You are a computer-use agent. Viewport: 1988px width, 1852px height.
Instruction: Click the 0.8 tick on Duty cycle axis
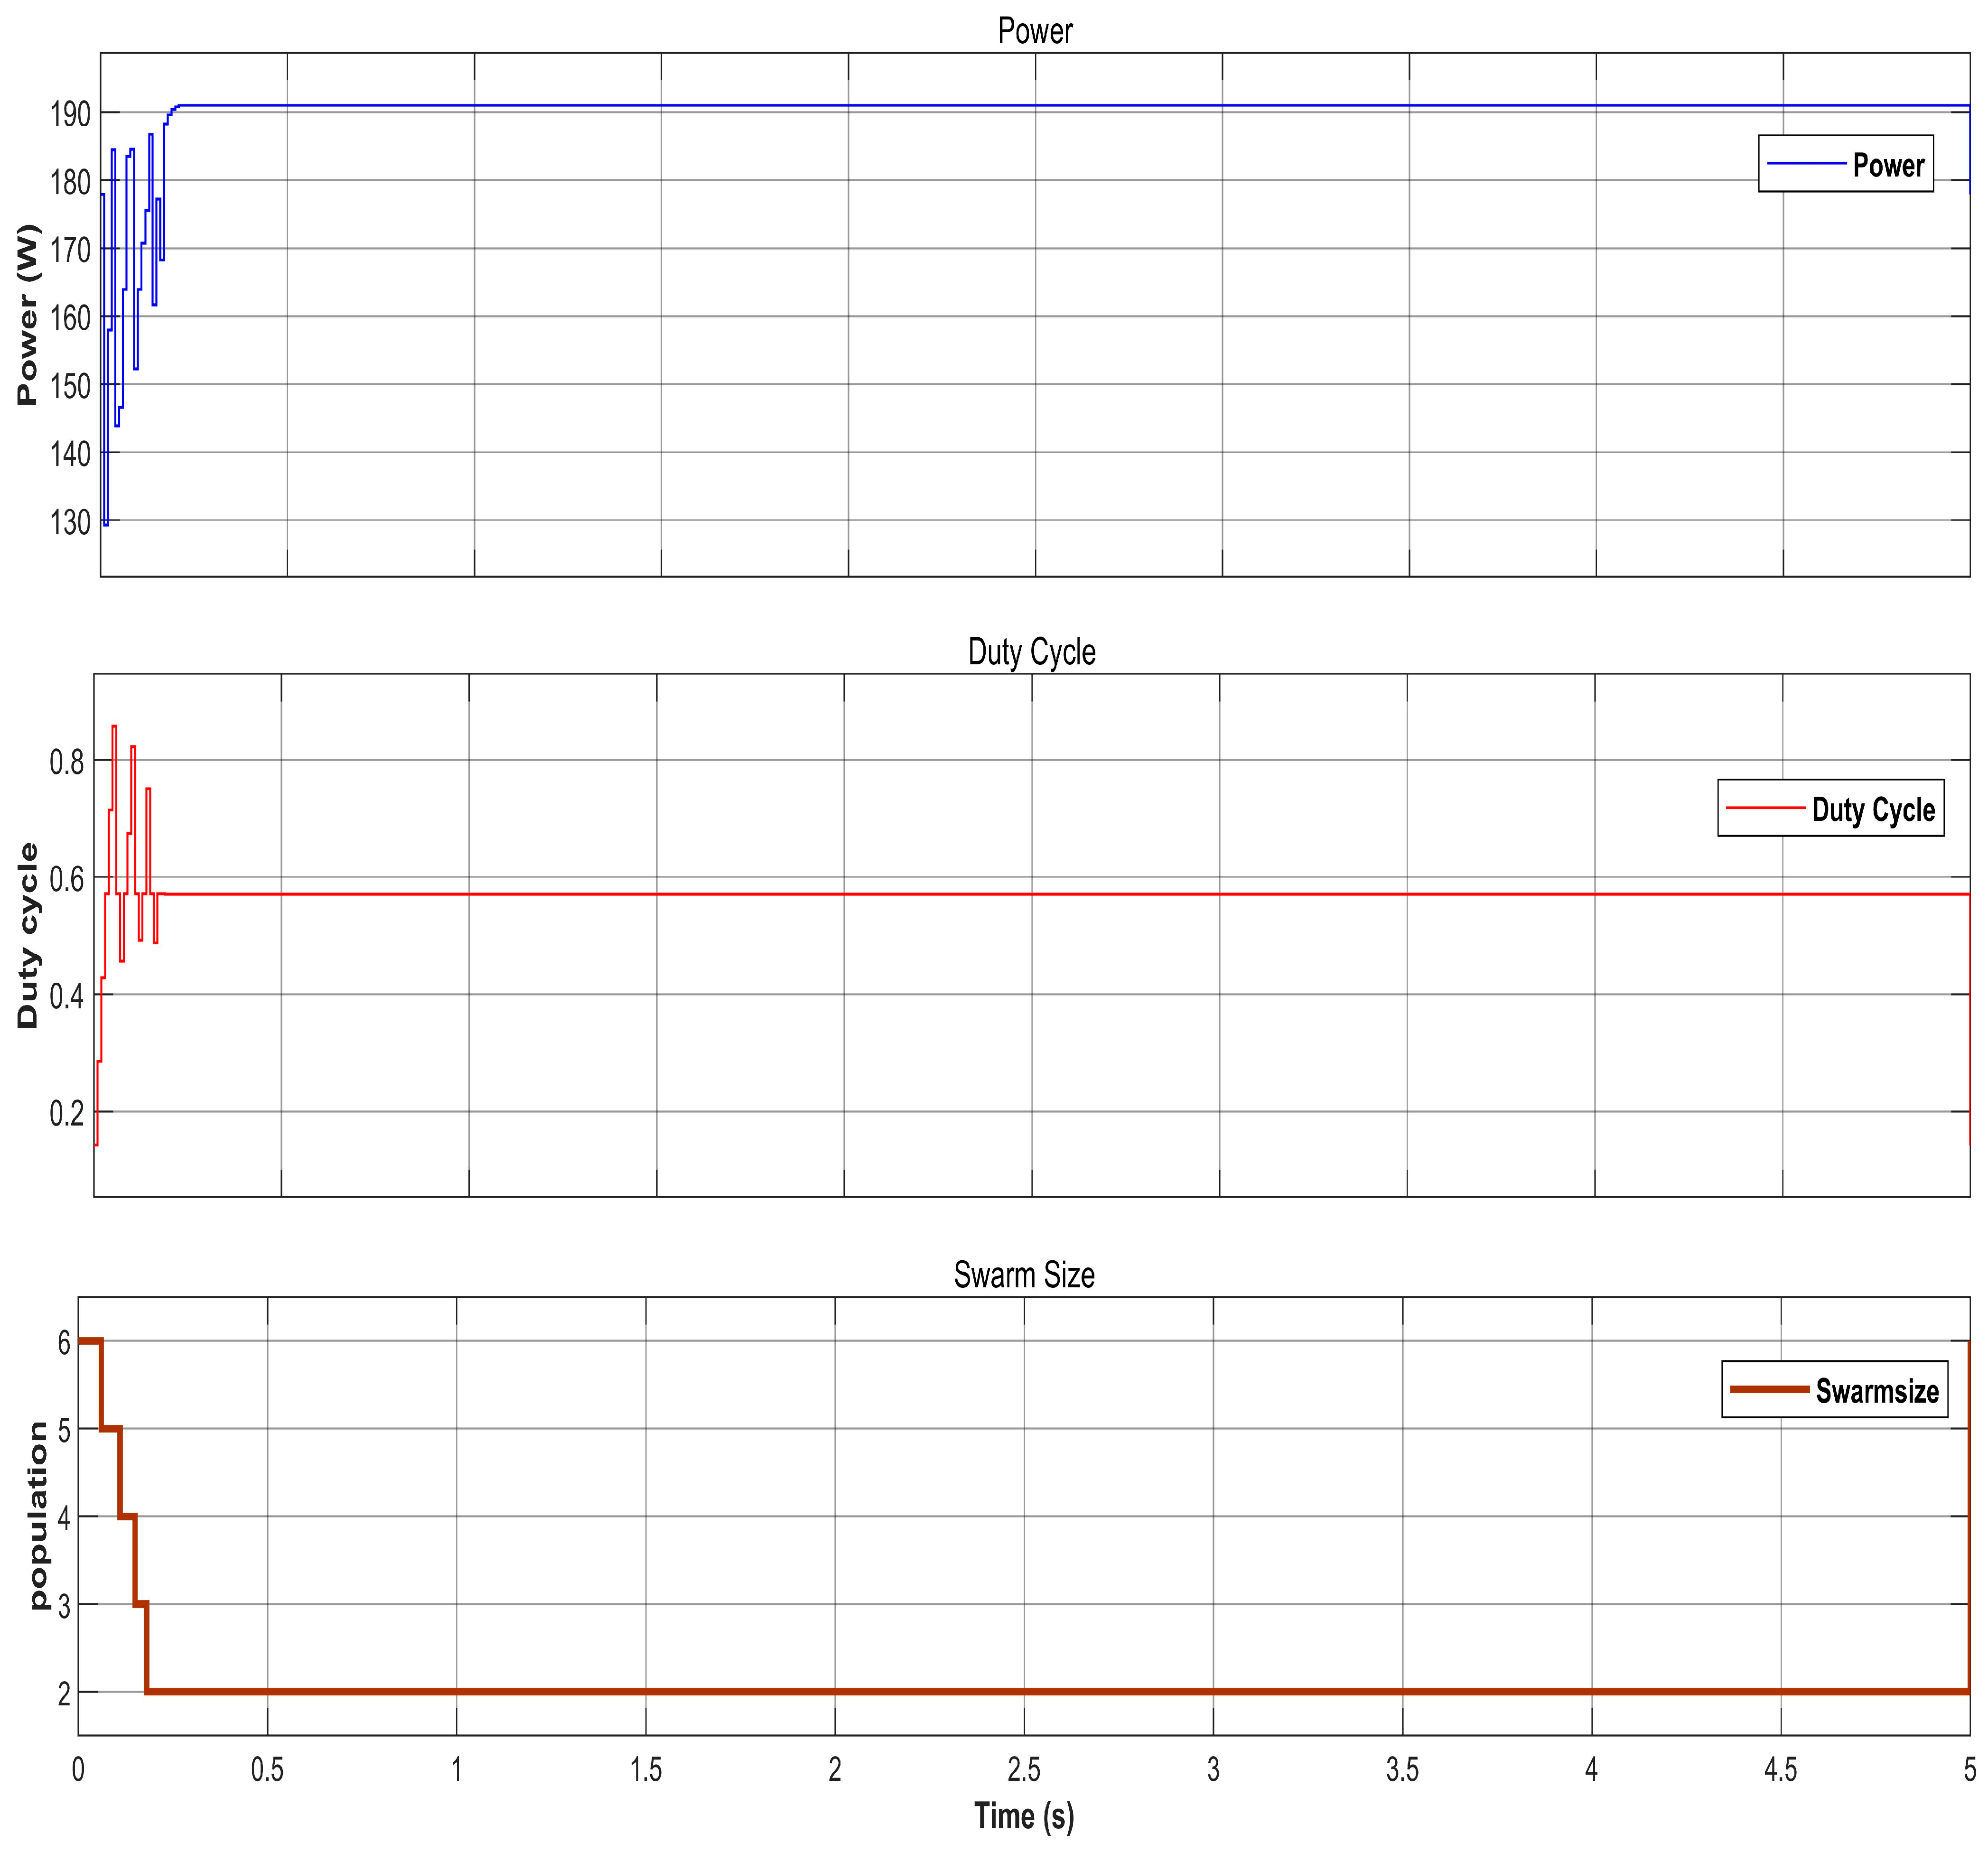tap(67, 762)
